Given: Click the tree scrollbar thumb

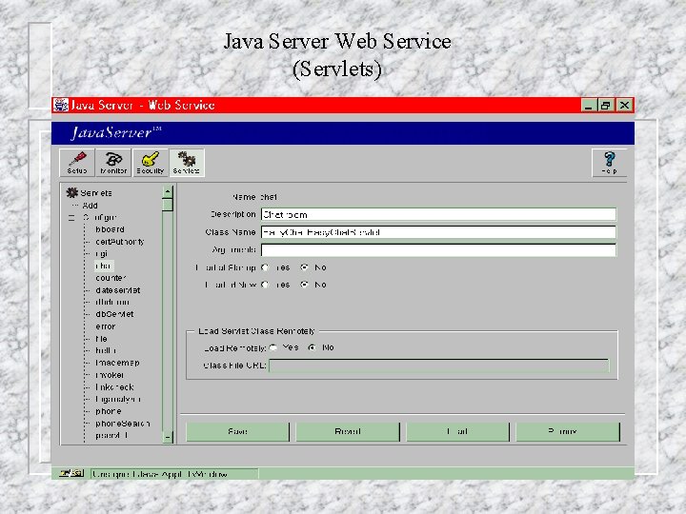Looking at the screenshot, I should (168, 205).
